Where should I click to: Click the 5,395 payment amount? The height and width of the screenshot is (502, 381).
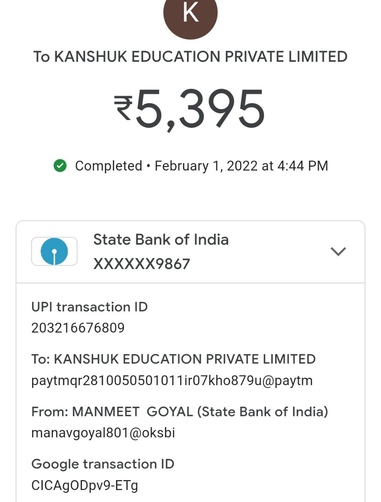click(200, 109)
